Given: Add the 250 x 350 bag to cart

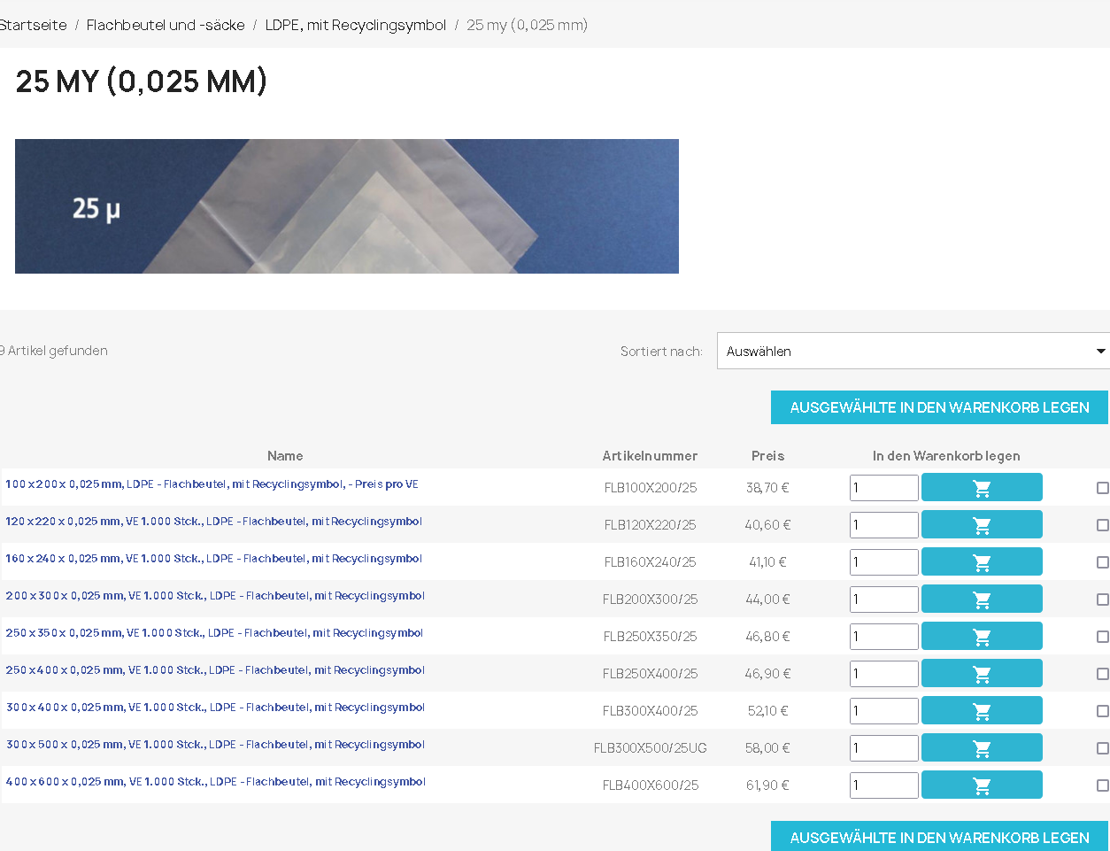Looking at the screenshot, I should (981, 637).
